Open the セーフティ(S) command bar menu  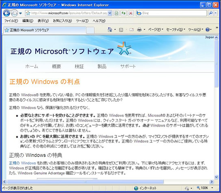coord(175,30)
